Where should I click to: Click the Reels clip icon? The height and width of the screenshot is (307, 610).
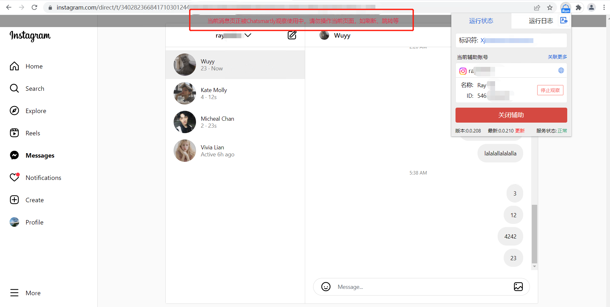(x=14, y=133)
